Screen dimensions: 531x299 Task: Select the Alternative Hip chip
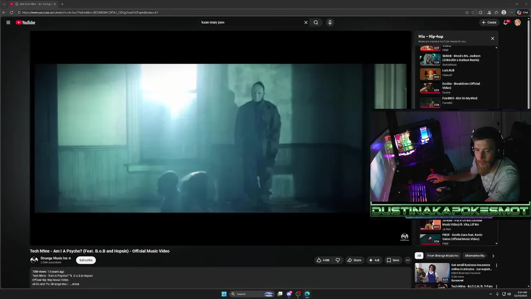475,256
